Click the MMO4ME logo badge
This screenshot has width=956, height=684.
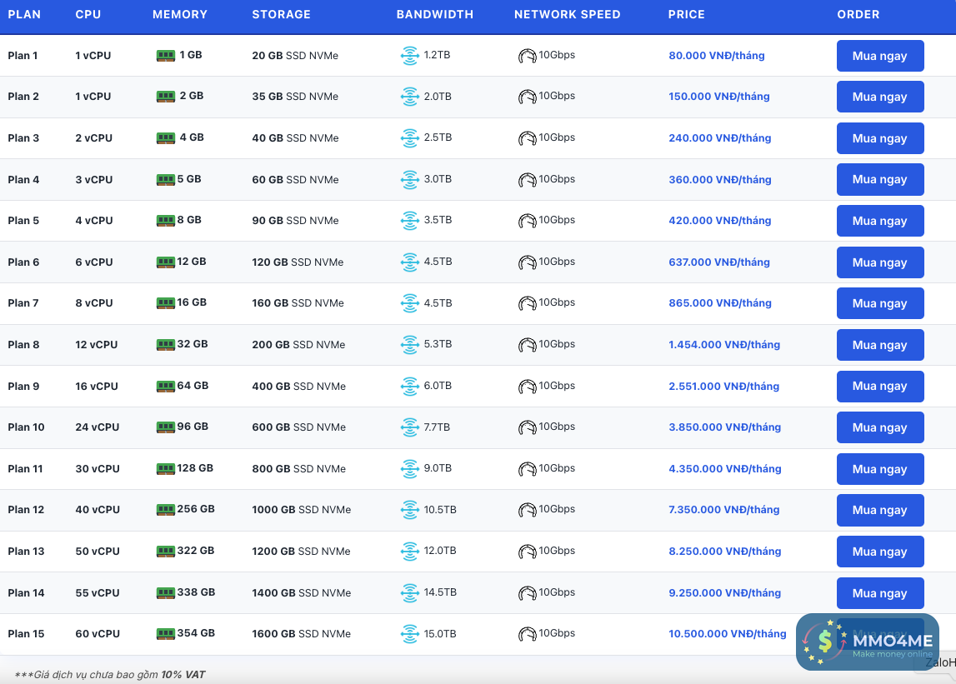click(867, 642)
